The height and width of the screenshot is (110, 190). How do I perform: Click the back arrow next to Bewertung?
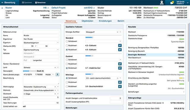2,3
